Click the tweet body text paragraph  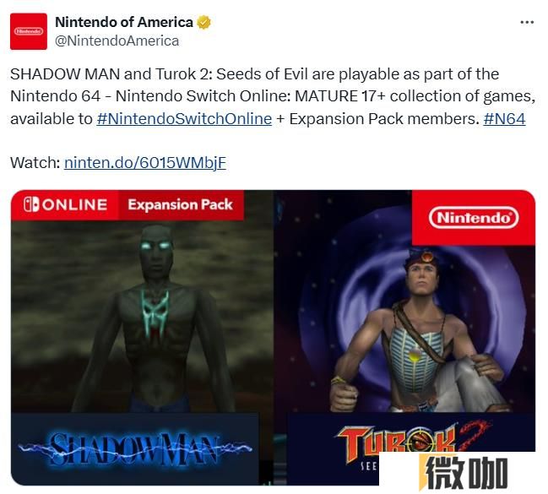coord(273,96)
